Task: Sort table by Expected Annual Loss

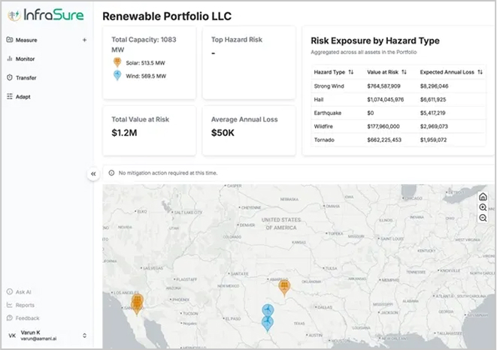Action: point(480,72)
